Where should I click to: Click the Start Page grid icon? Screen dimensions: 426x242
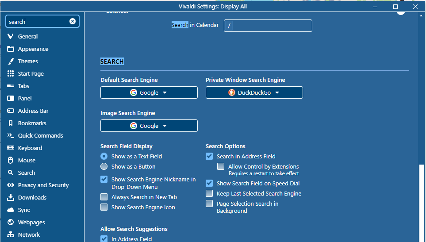point(10,73)
